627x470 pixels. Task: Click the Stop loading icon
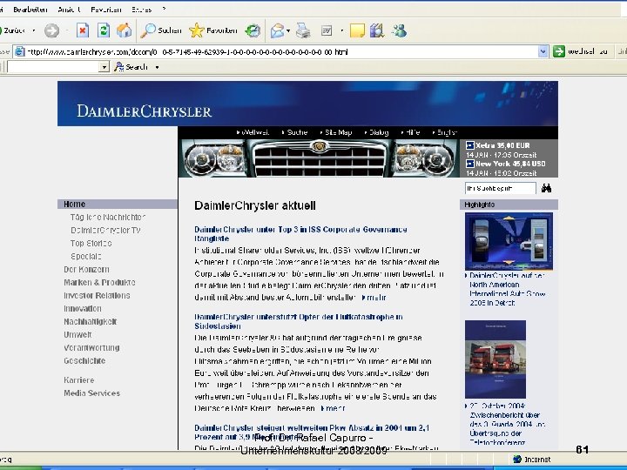tap(83, 30)
